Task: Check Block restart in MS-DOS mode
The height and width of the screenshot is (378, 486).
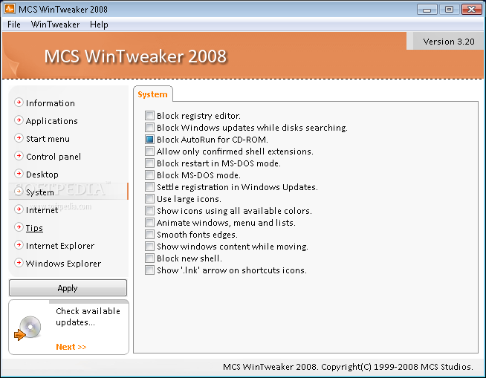Action: point(149,163)
